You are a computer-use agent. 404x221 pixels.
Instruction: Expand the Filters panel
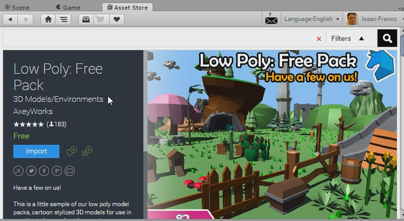point(348,38)
